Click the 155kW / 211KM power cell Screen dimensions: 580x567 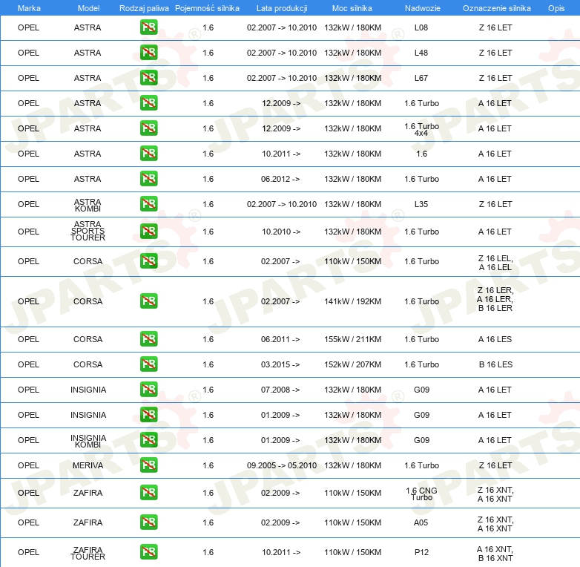point(352,339)
